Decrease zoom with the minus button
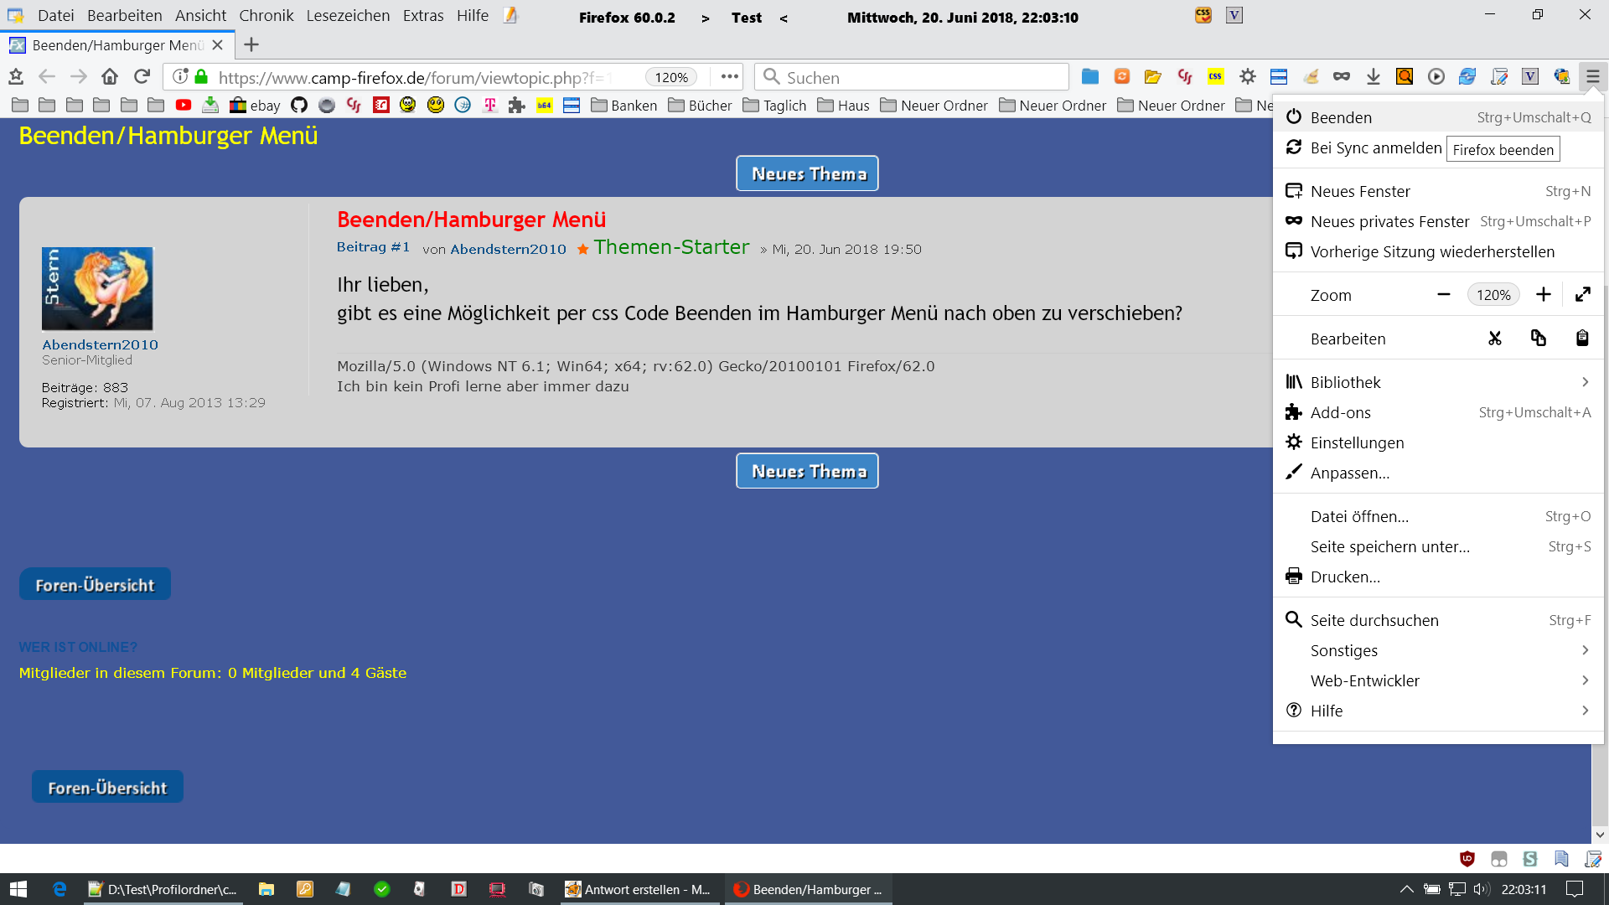 pyautogui.click(x=1443, y=295)
